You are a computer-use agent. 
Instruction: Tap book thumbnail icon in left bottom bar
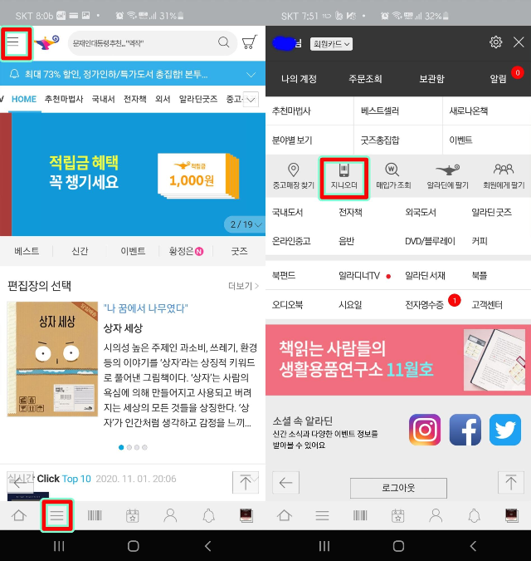[246, 515]
